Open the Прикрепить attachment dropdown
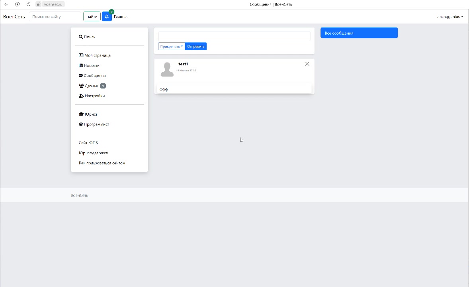469x287 pixels. tap(172, 47)
